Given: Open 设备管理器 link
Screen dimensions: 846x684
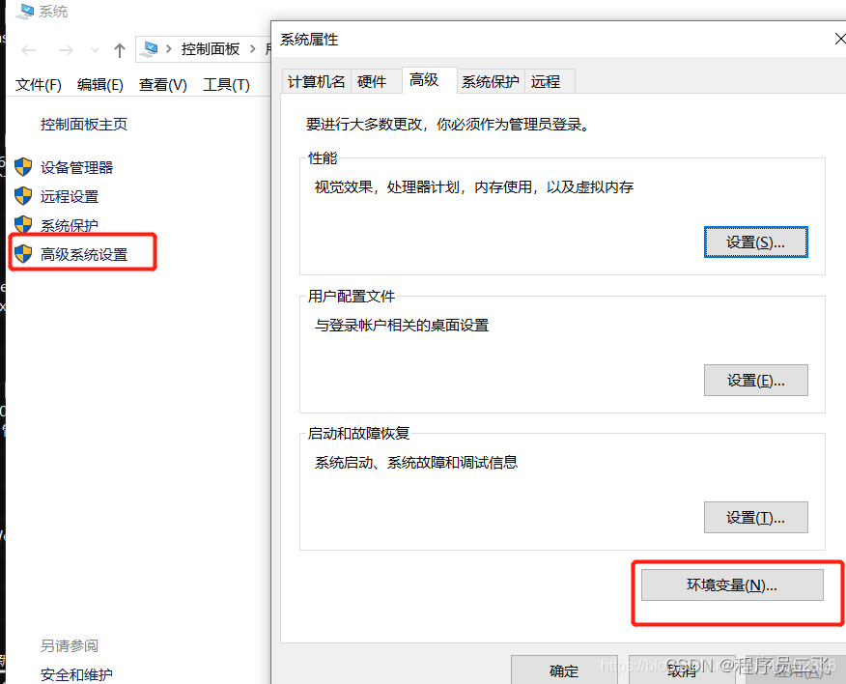Looking at the screenshot, I should (76, 167).
